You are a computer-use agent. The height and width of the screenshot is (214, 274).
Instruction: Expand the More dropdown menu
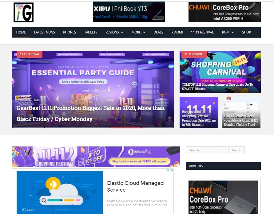138,32
